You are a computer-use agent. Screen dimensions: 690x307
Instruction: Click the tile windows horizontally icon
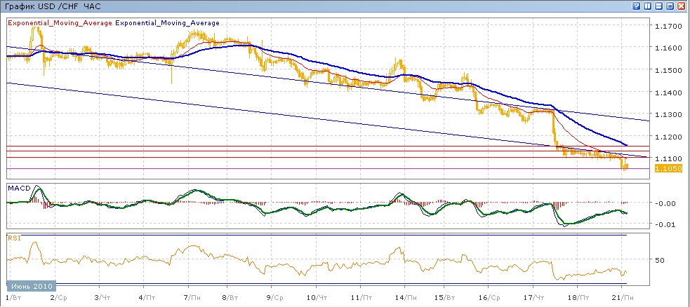click(x=659, y=6)
